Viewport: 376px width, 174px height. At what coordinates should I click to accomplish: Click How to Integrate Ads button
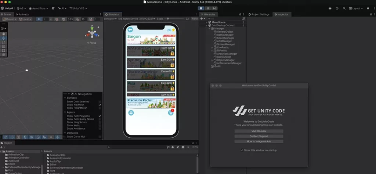click(x=259, y=141)
